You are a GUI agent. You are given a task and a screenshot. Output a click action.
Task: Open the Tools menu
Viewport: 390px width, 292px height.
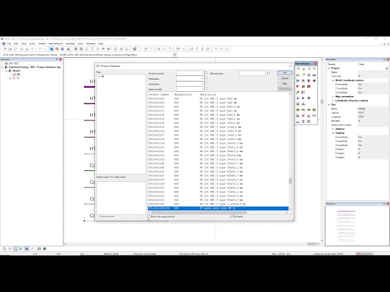point(80,43)
